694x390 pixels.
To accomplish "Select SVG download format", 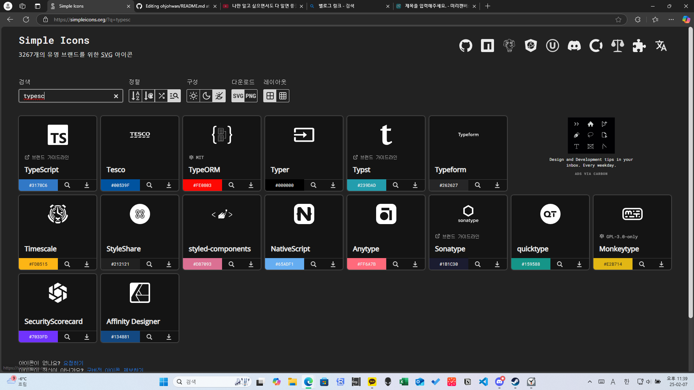I will point(238,96).
